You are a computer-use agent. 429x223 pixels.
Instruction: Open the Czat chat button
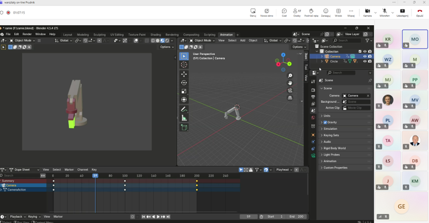pyautogui.click(x=284, y=12)
